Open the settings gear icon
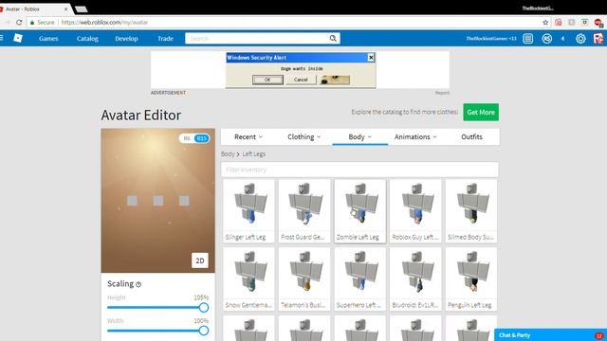 pos(580,38)
